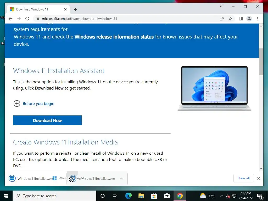Screen dimensions: 268x201
Task: Click the Windows 11 Installation Assistant heading
Action: (59, 71)
